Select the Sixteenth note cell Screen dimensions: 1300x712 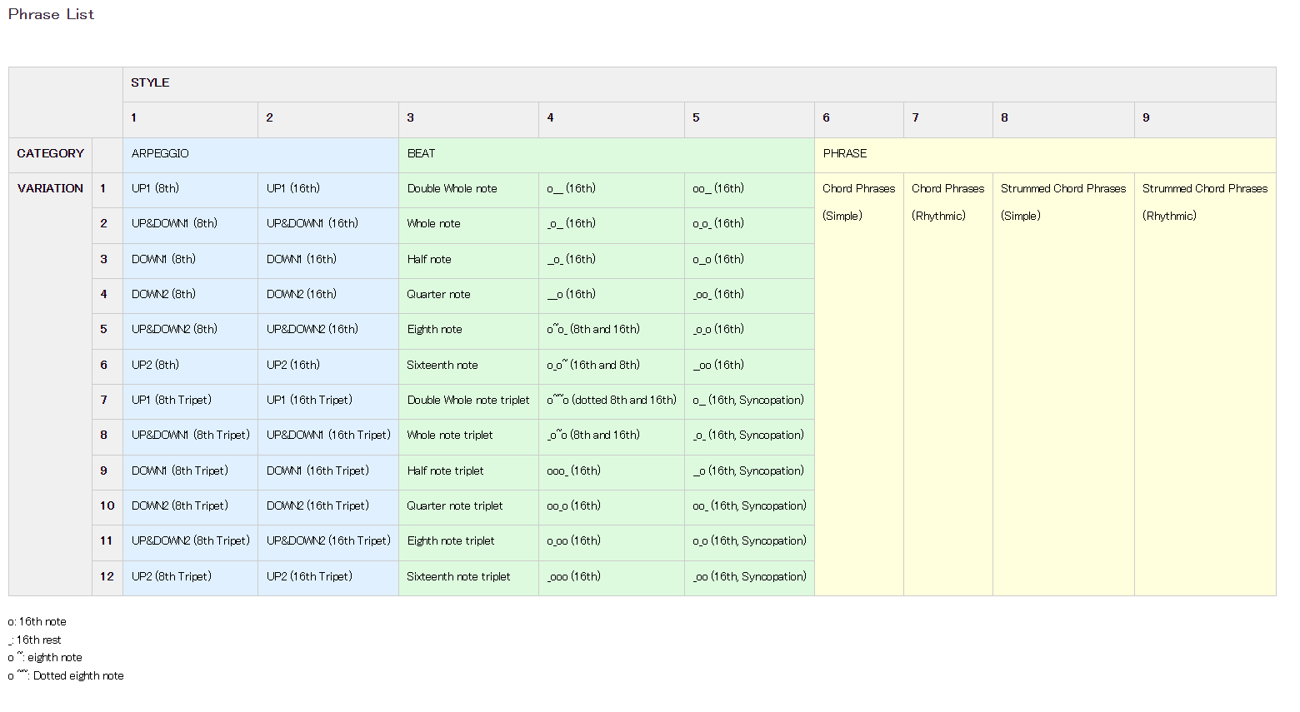pyautogui.click(x=468, y=366)
